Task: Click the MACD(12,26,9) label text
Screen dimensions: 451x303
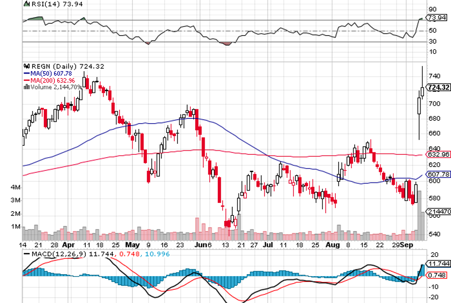Action: point(58,254)
